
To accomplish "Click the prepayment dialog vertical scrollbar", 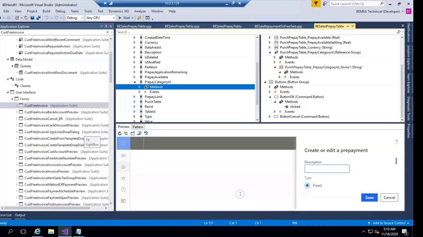I will 396,161.
